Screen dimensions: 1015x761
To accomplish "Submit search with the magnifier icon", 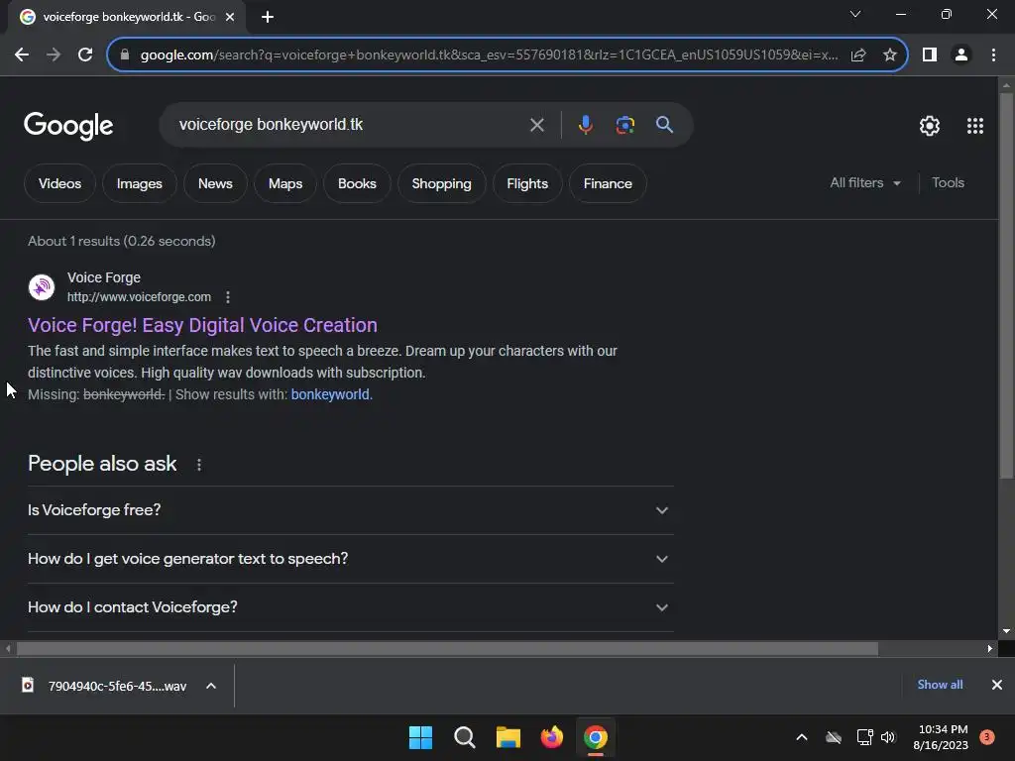I will [664, 125].
